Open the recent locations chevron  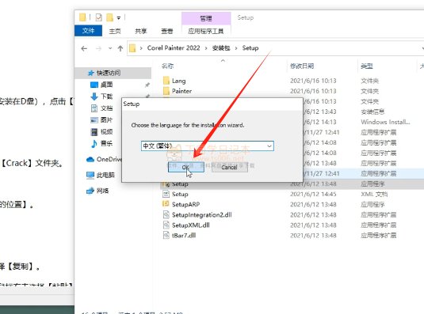pos(110,48)
